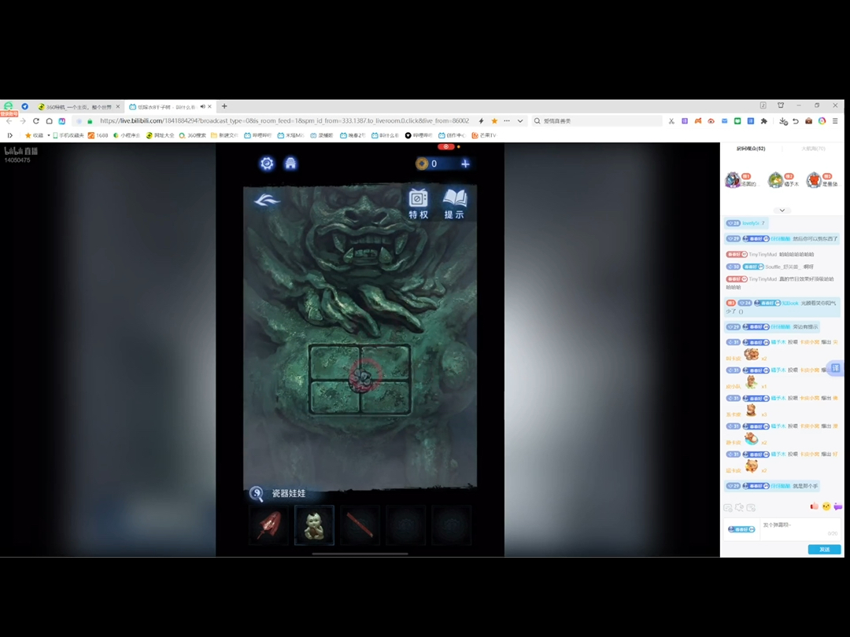Bookmark the page with the star icon

tap(494, 121)
